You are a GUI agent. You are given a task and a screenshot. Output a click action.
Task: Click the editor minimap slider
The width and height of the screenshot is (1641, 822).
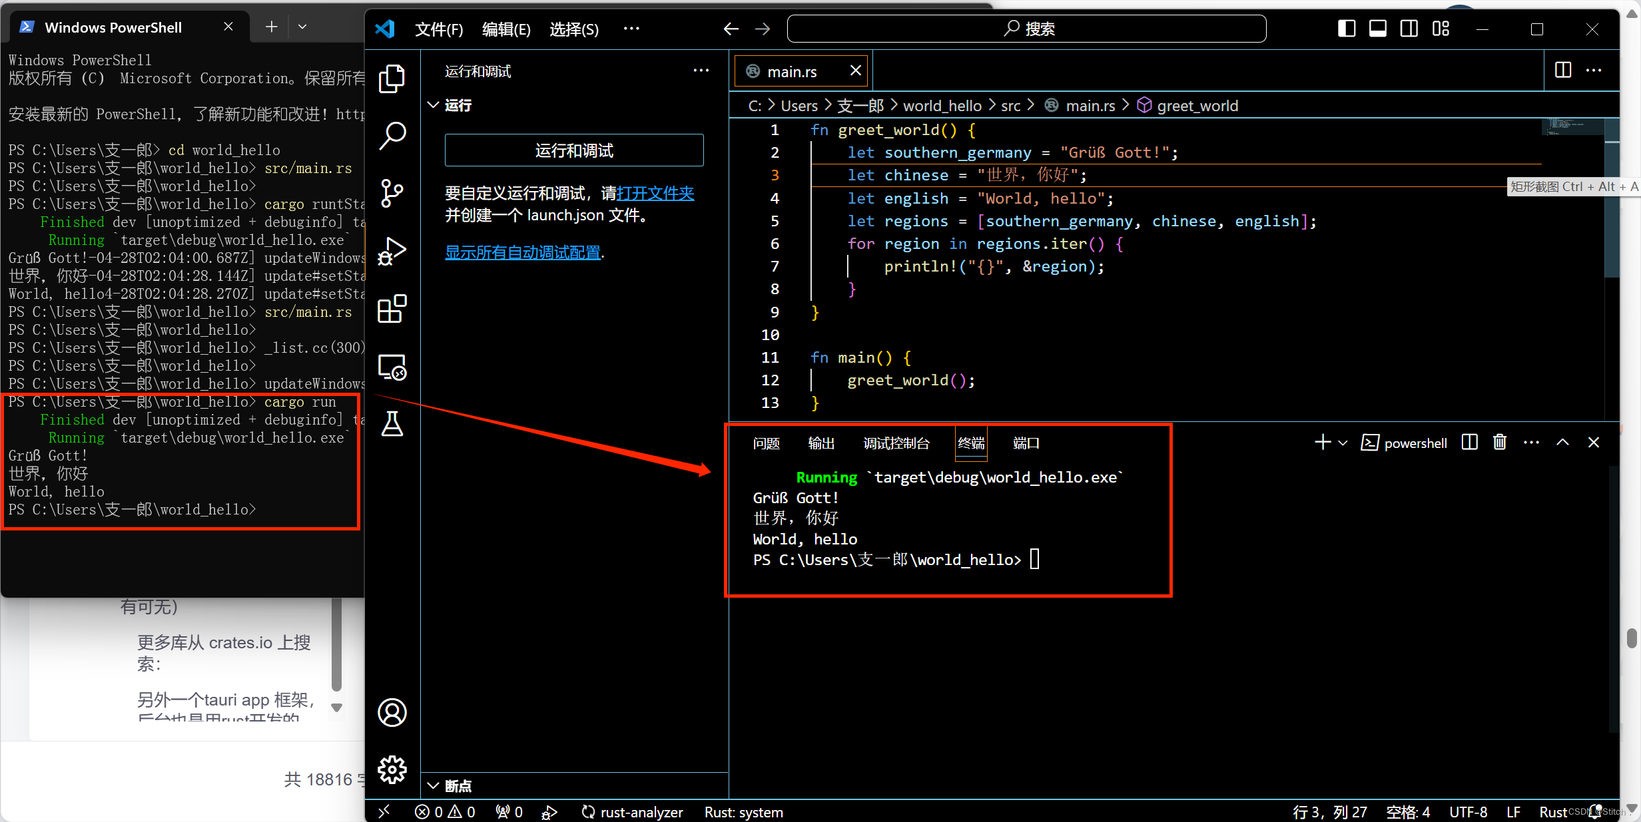coord(1572,126)
